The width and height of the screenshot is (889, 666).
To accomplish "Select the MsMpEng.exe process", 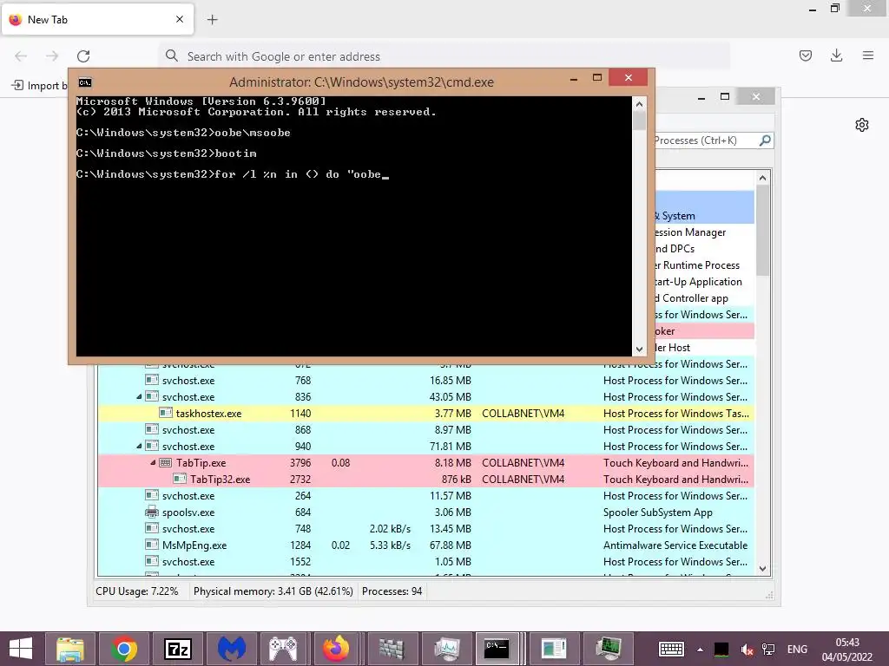I will 426,545.
